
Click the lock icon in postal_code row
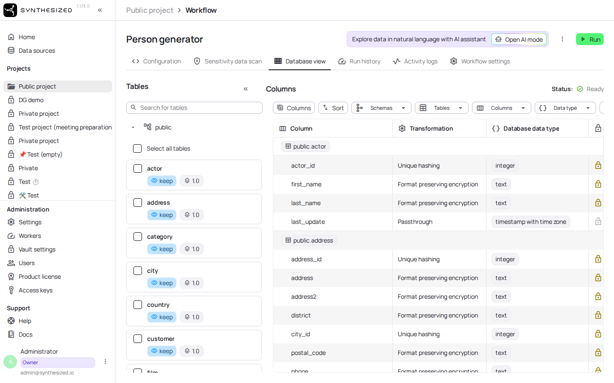[x=598, y=353]
